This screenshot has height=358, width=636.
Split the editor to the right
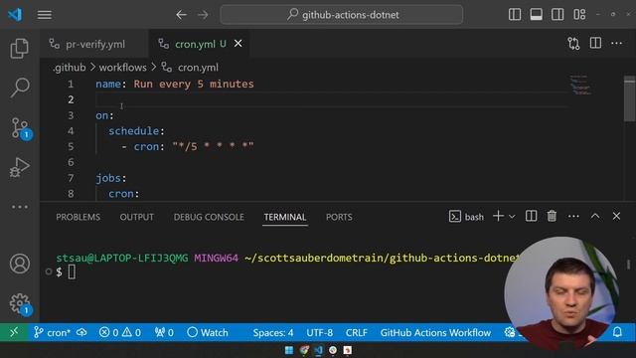(595, 43)
